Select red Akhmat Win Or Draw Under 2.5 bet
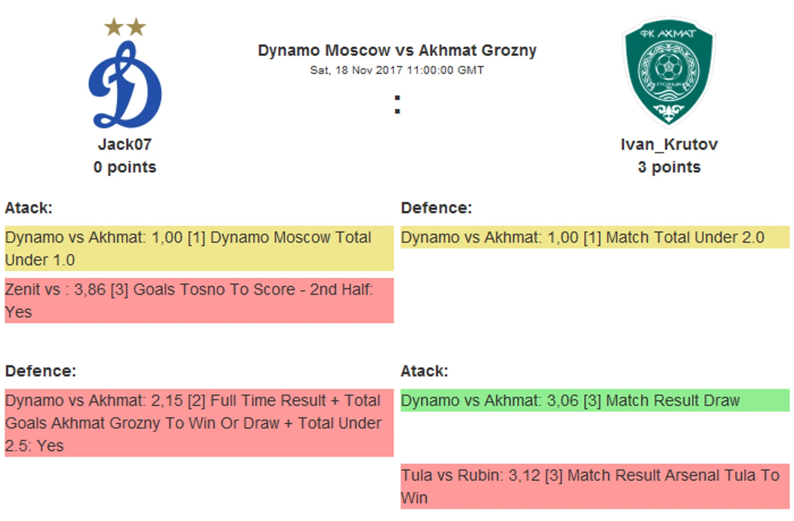 coord(199,423)
